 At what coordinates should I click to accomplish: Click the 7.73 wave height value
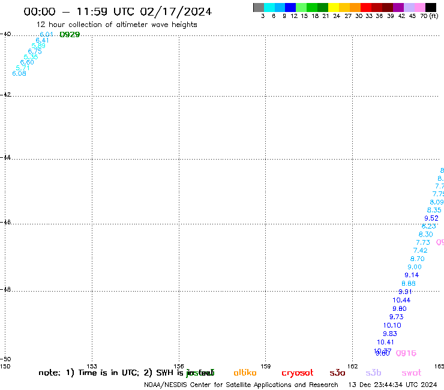[x=423, y=242]
